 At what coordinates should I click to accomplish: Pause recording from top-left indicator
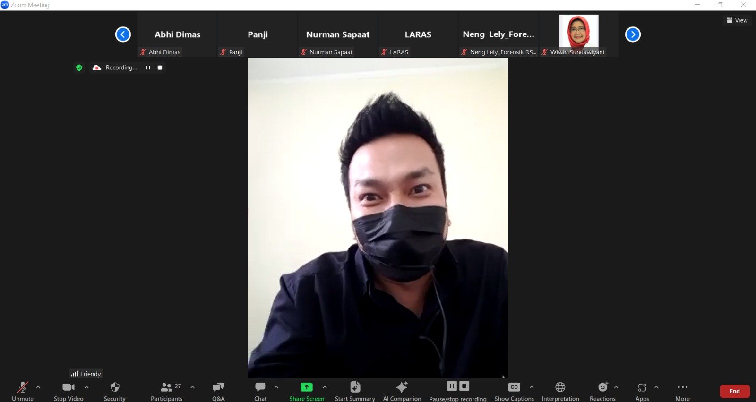[x=148, y=68]
